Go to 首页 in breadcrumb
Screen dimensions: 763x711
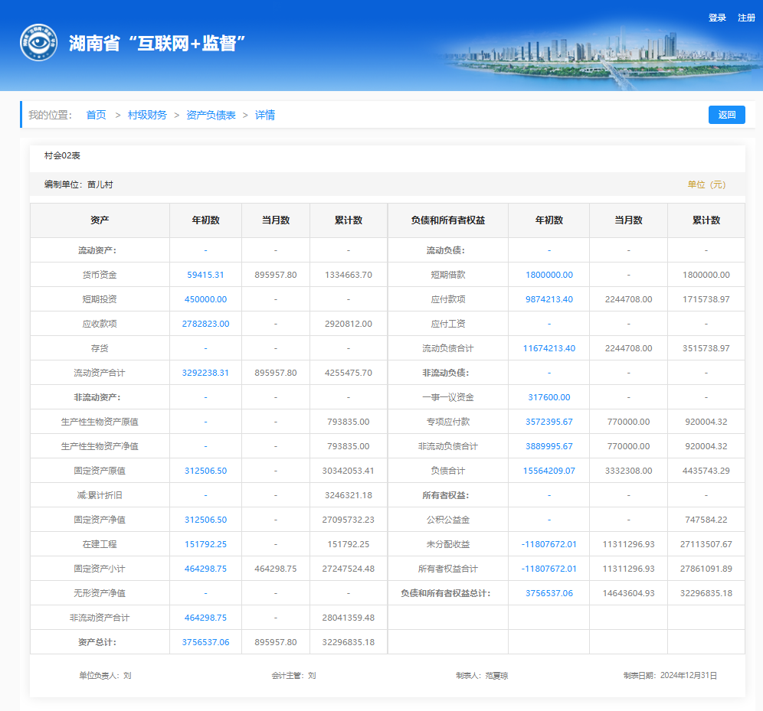(96, 115)
